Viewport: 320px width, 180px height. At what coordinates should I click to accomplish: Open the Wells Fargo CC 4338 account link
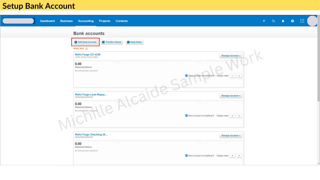coord(87,54)
